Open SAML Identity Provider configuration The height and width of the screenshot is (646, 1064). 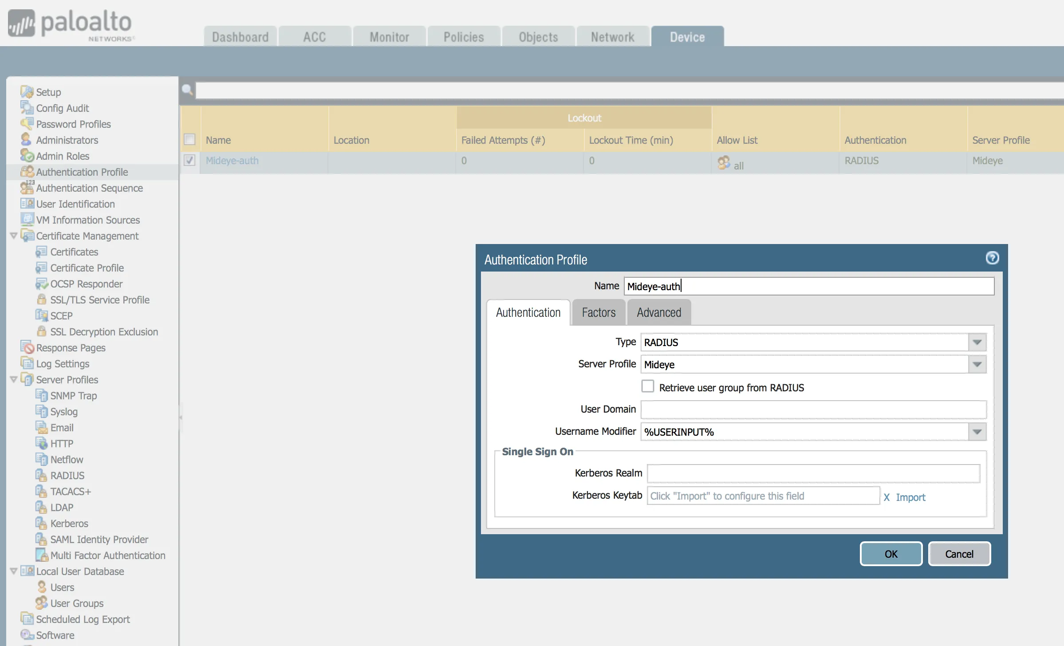point(99,539)
